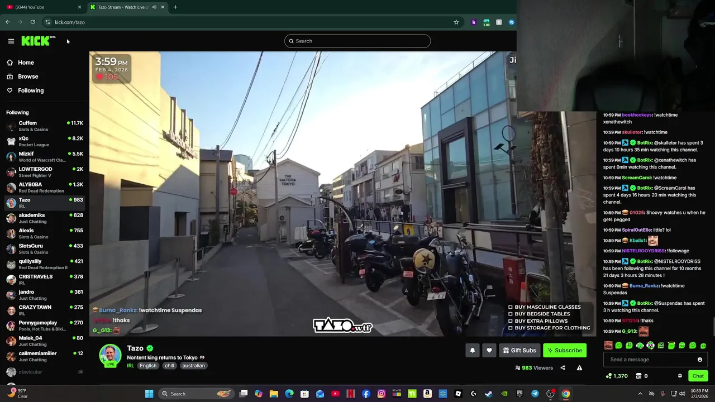The image size is (715, 402).
Task: Open Pennygameplay channel in following list
Action: click(x=45, y=326)
